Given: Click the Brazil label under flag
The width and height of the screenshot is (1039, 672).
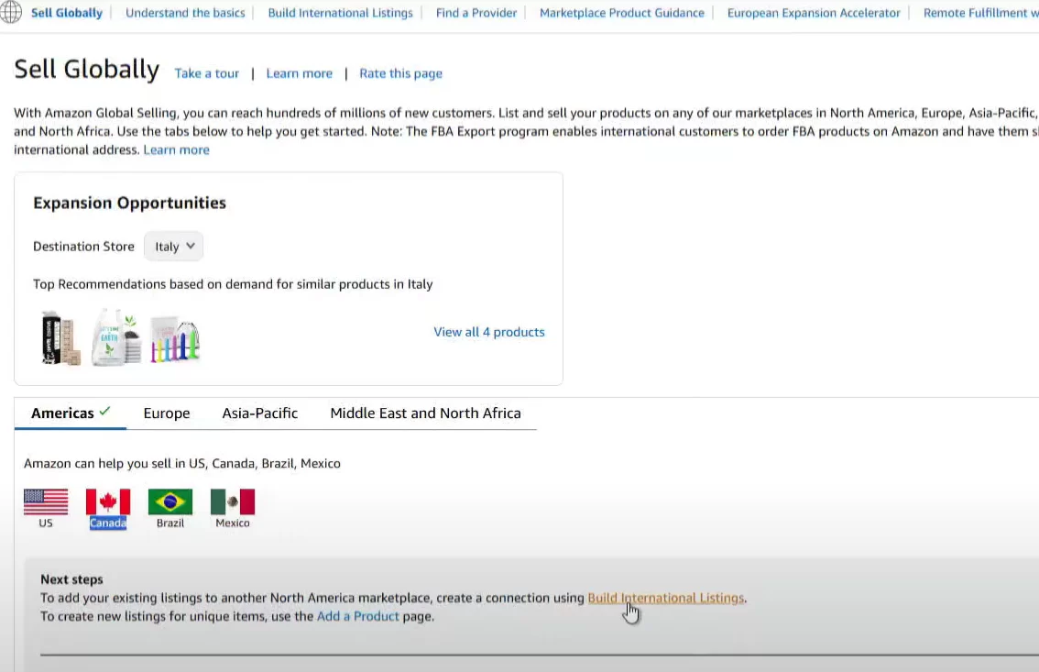Looking at the screenshot, I should [x=170, y=523].
